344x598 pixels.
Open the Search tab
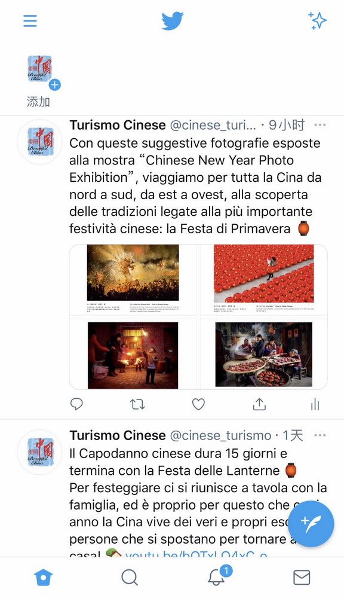(x=130, y=578)
